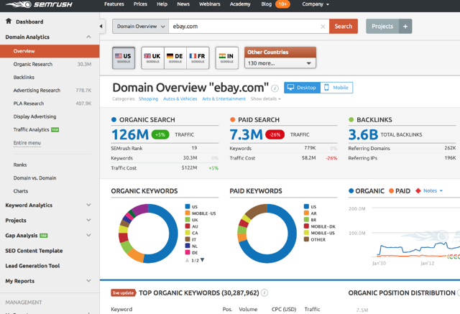460x314 pixels.
Task: Click the 3.6B total backlinks value
Action: click(x=363, y=134)
